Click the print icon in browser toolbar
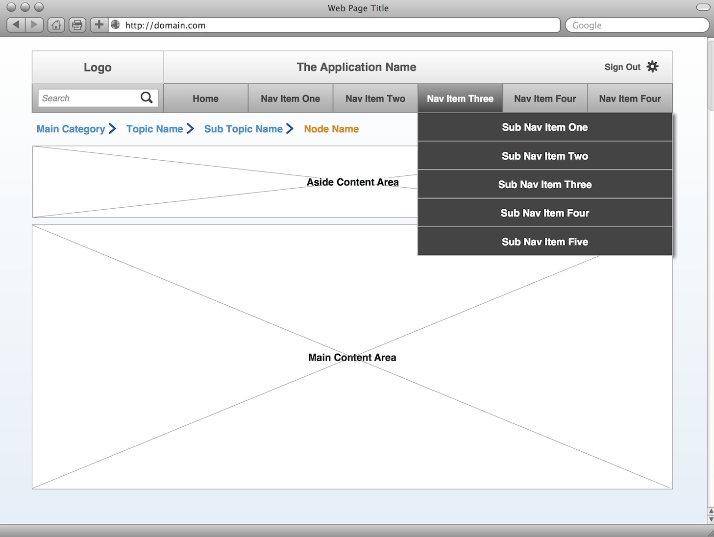 77,24
